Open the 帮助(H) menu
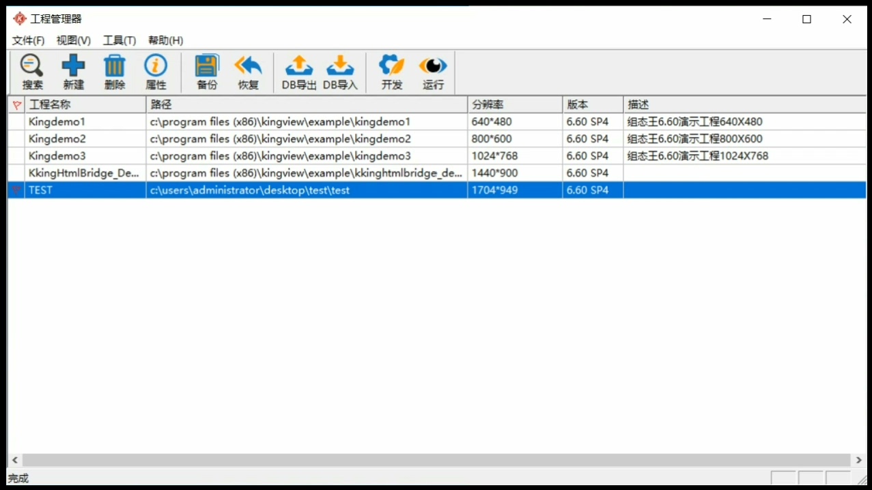This screenshot has width=872, height=490. tap(165, 41)
